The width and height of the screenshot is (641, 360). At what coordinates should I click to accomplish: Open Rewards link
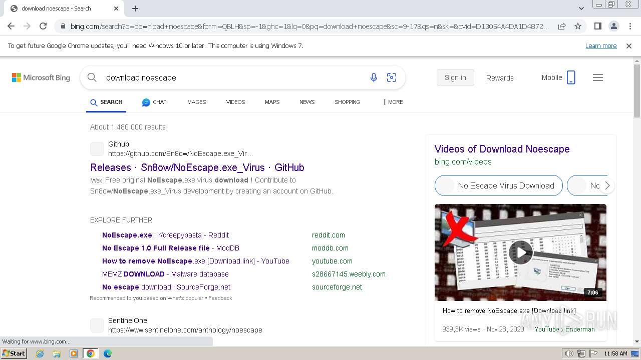click(x=500, y=78)
